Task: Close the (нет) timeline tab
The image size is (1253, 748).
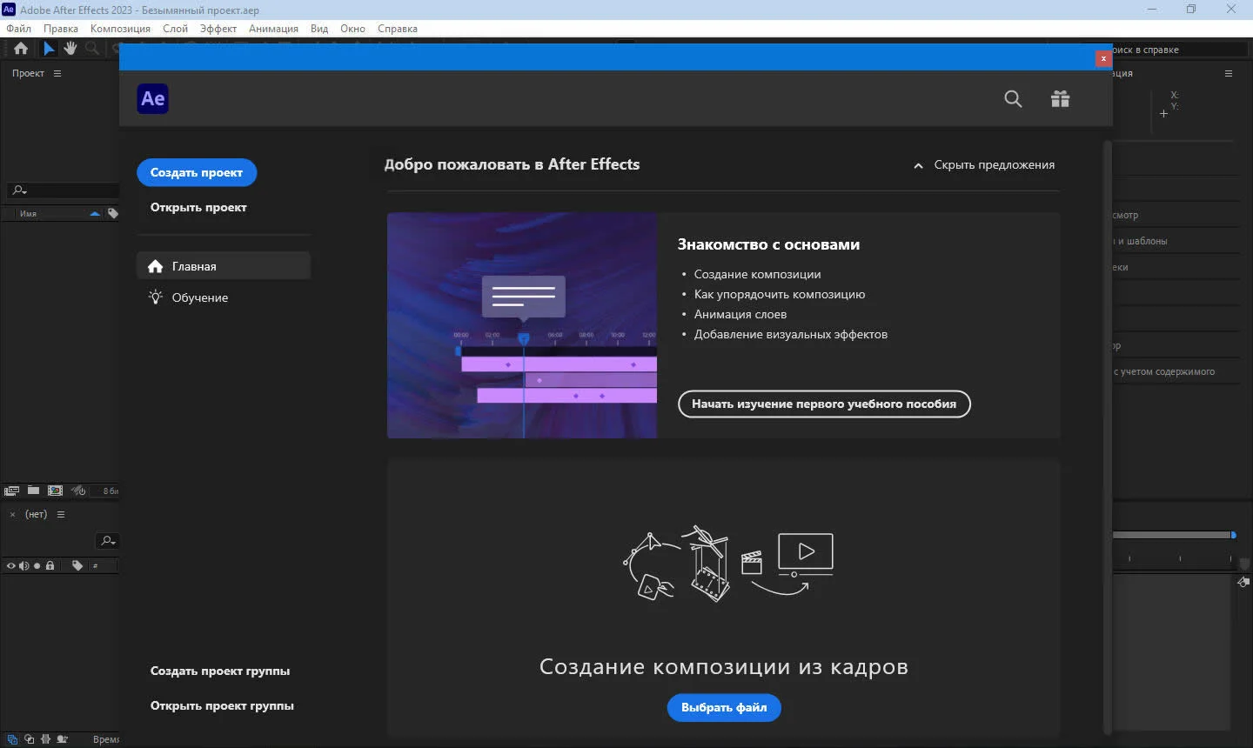Action: (12, 514)
